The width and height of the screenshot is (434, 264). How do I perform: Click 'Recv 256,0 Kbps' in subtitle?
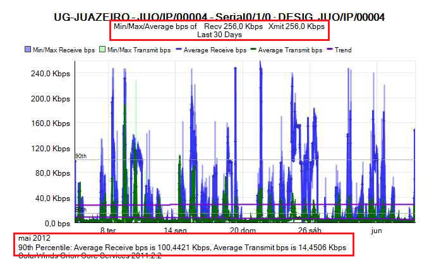point(233,26)
